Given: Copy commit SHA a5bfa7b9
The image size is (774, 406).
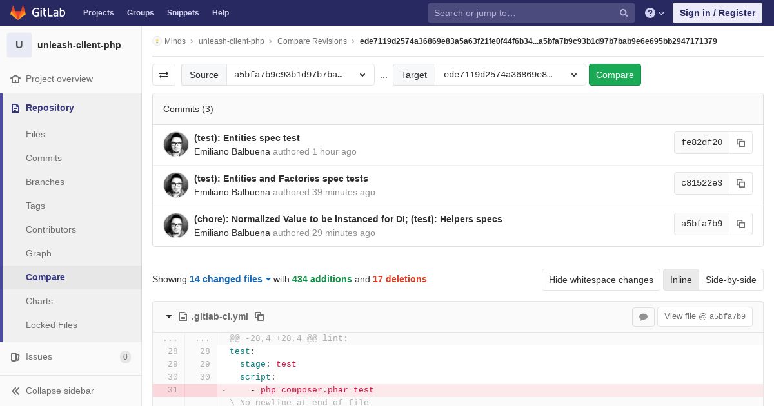Looking at the screenshot, I should 740,224.
